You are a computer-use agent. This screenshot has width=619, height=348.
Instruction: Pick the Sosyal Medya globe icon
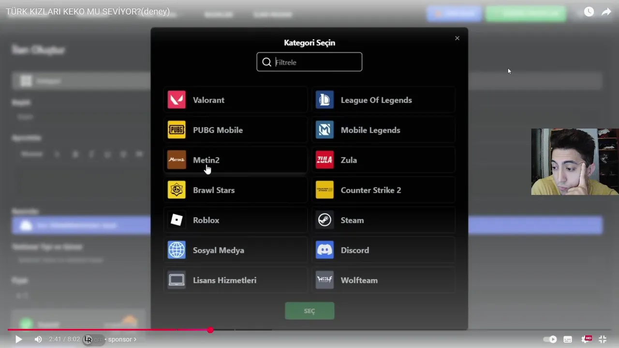(177, 250)
